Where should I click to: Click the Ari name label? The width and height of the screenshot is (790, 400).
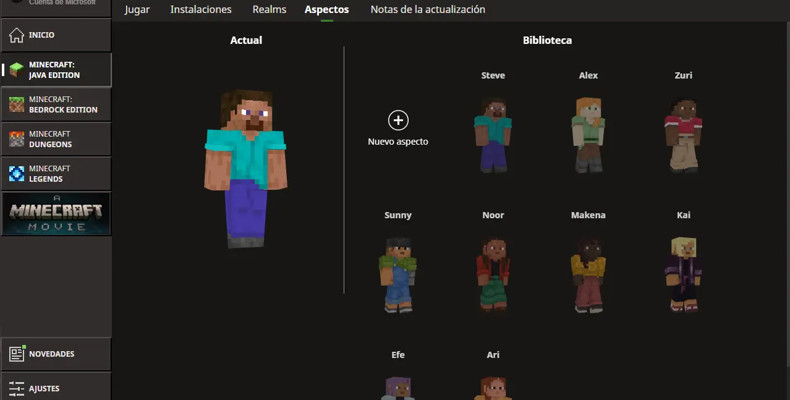(493, 355)
